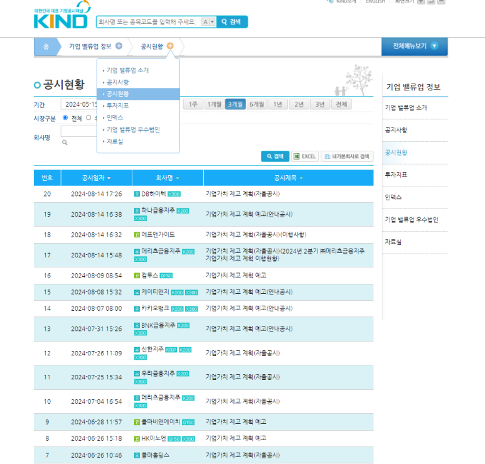485x464 pixels.
Task: Open 신한지주 company link
Action: pos(152,349)
